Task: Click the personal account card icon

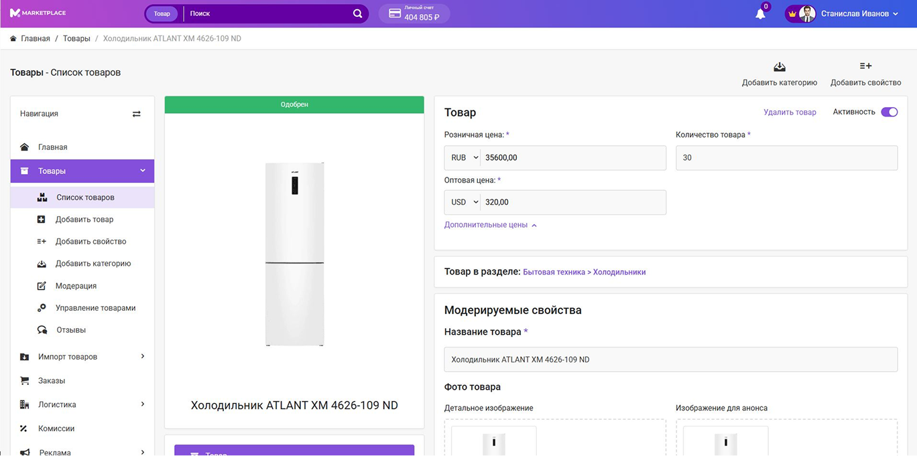Action: [x=395, y=13]
